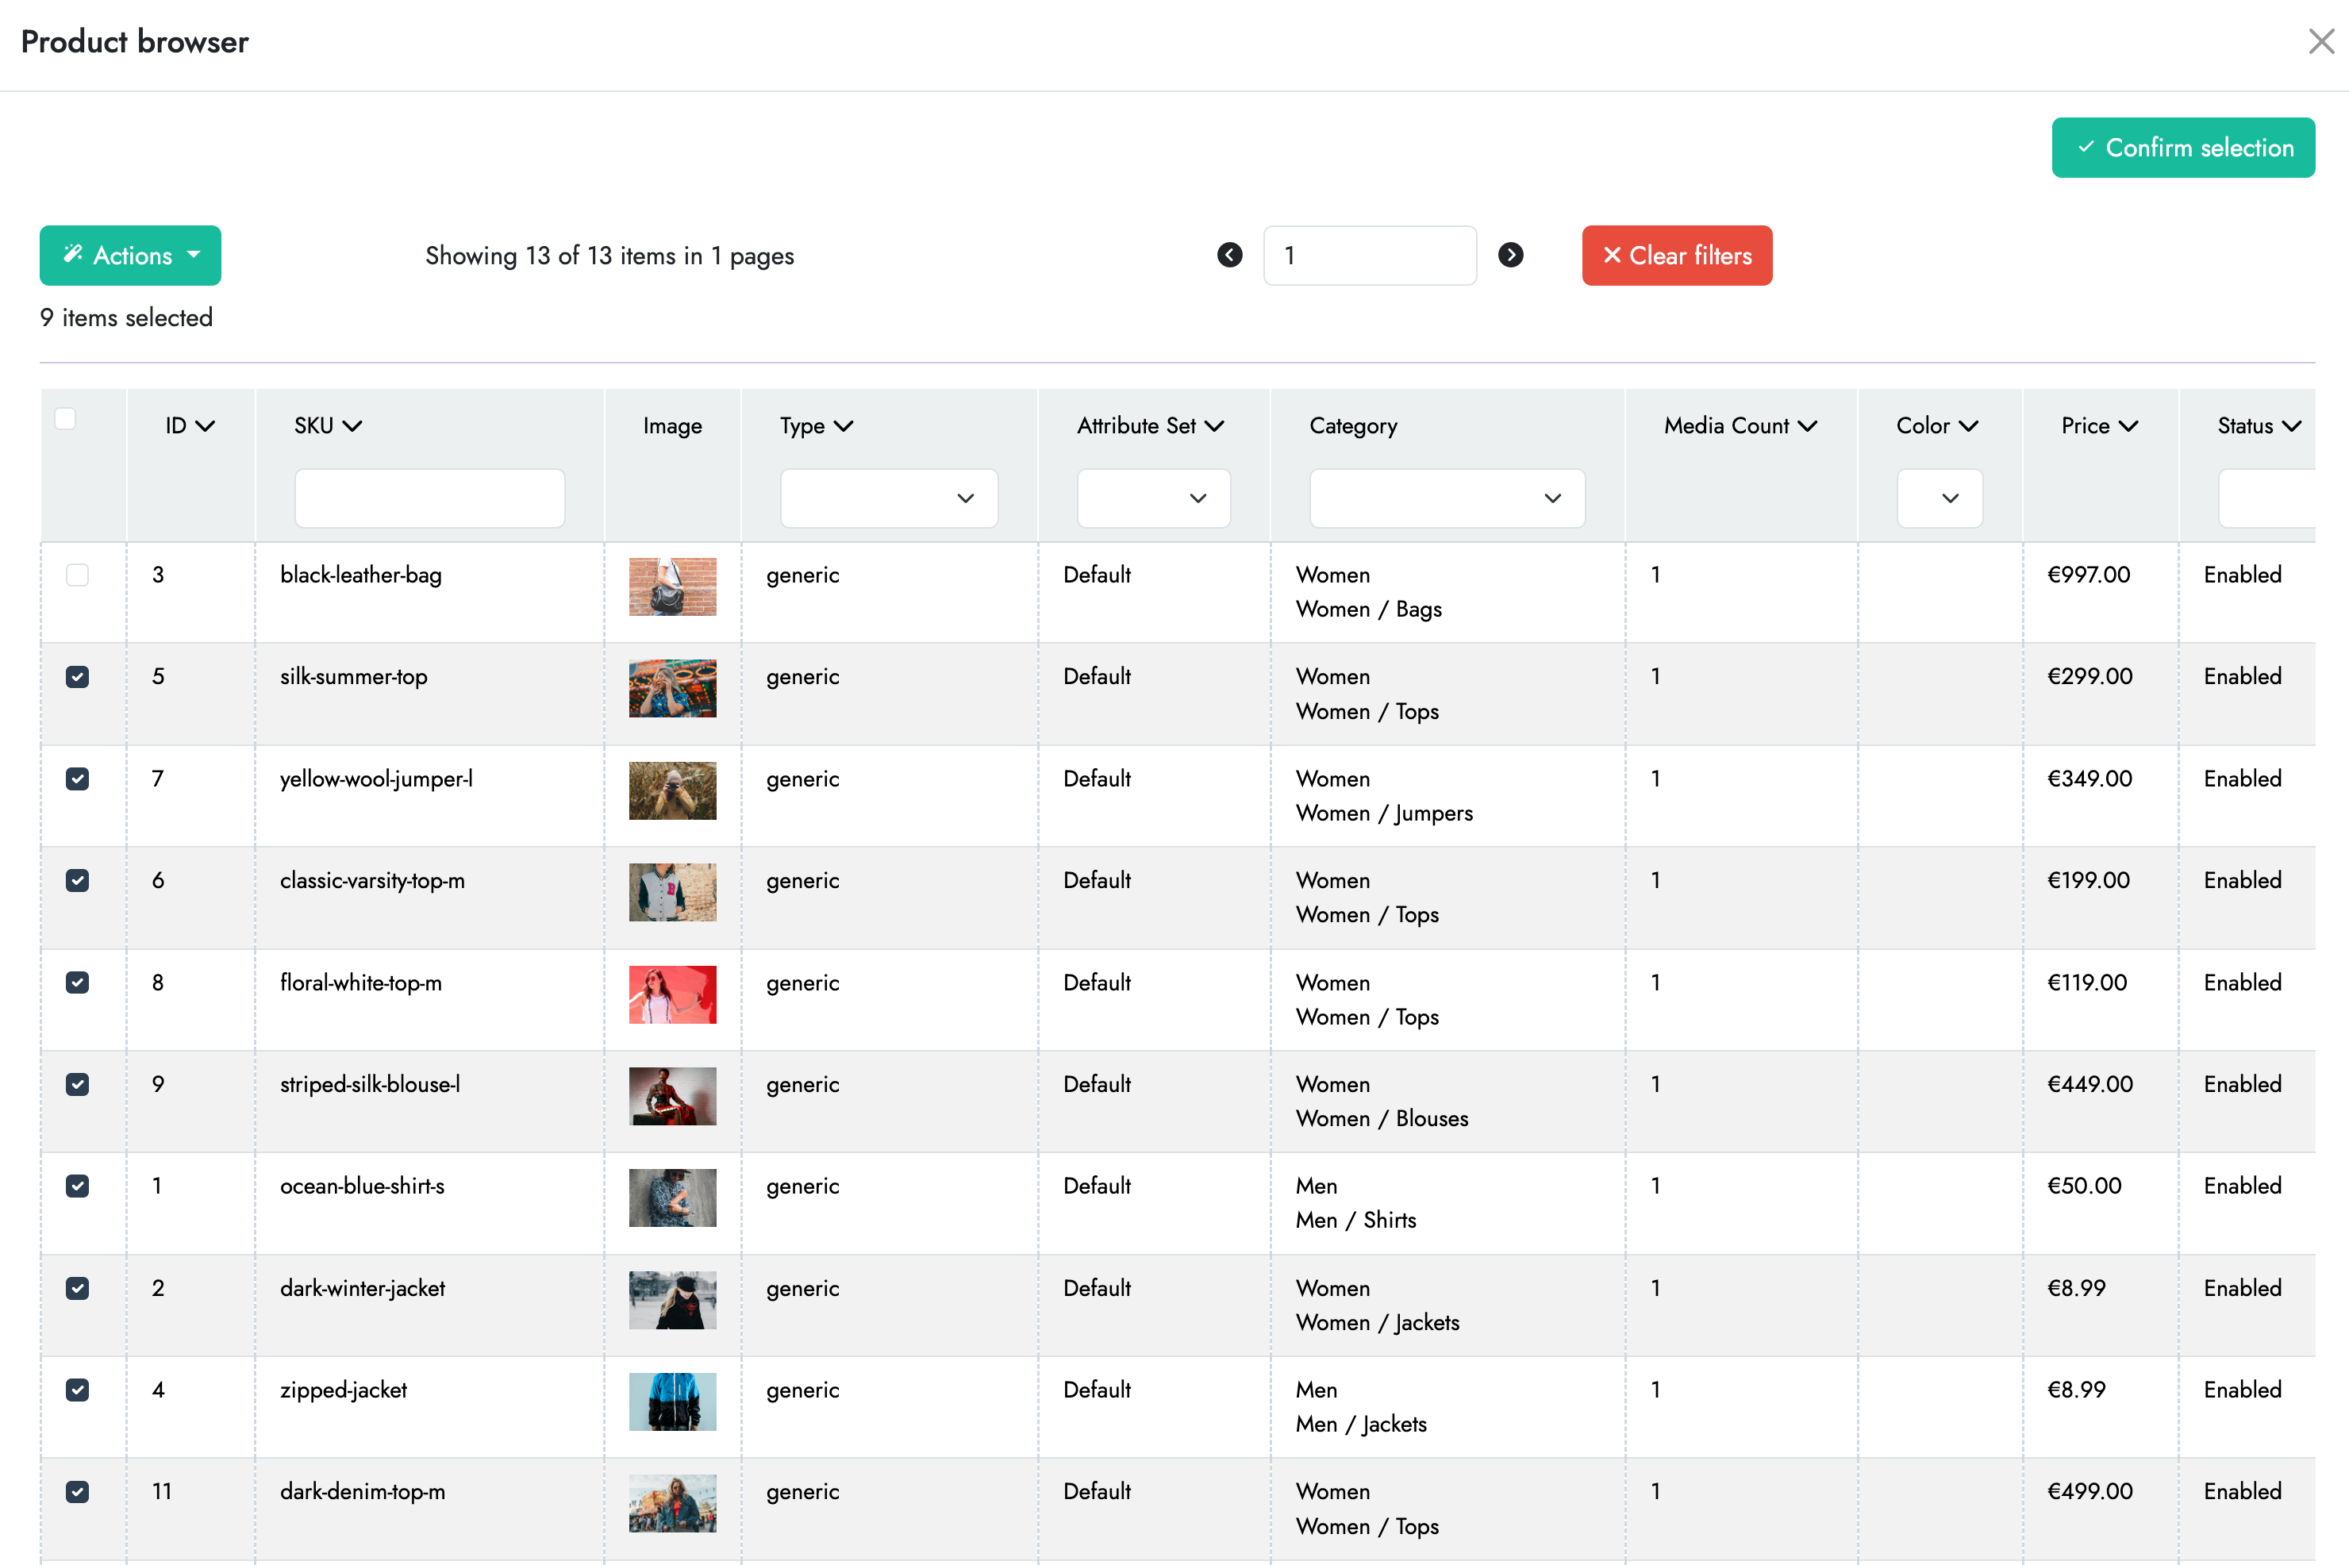Click the sort arrow on the SKU column
Viewport: 2349px width, 1565px height.
point(353,425)
